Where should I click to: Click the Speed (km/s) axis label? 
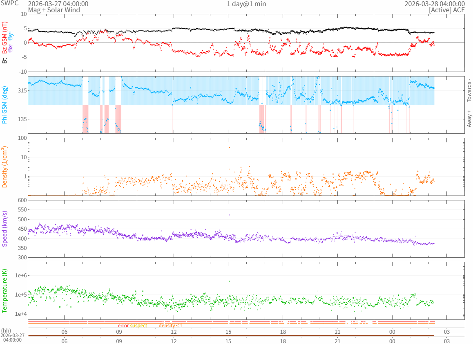click(x=5, y=229)
